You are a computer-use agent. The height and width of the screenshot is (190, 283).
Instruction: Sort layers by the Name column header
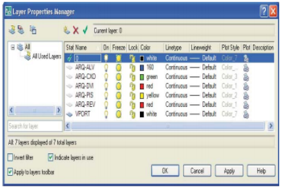coord(82,47)
